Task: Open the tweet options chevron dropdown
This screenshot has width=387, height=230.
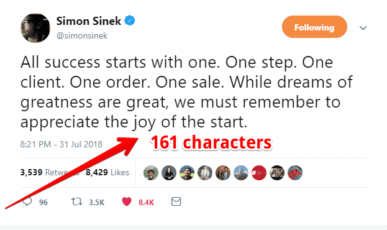Action: (x=363, y=28)
